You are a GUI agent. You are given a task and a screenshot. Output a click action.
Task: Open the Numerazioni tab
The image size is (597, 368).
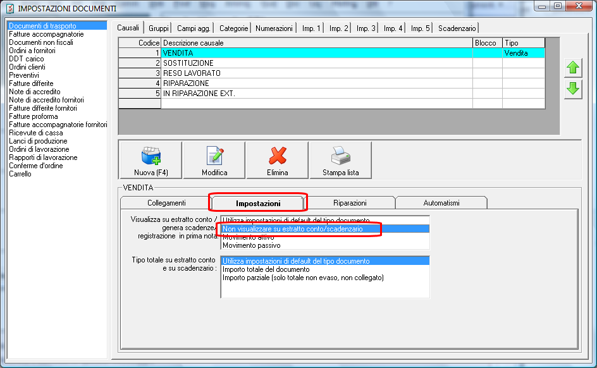274,28
